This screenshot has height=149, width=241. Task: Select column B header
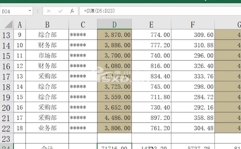click(x=47, y=24)
